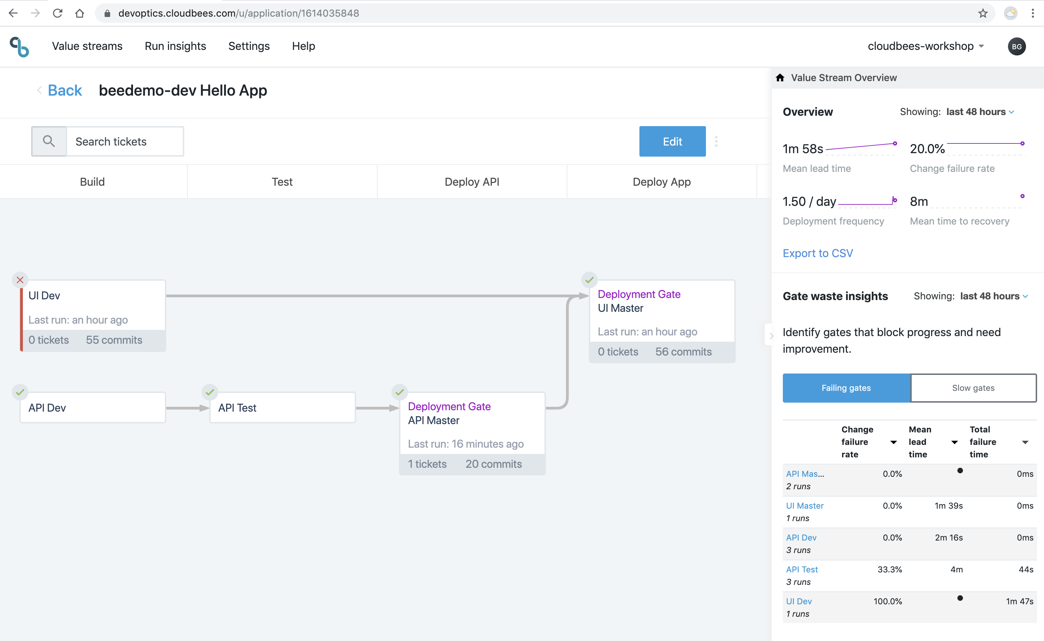Click the Export to CSV link
The height and width of the screenshot is (641, 1044).
click(x=818, y=252)
